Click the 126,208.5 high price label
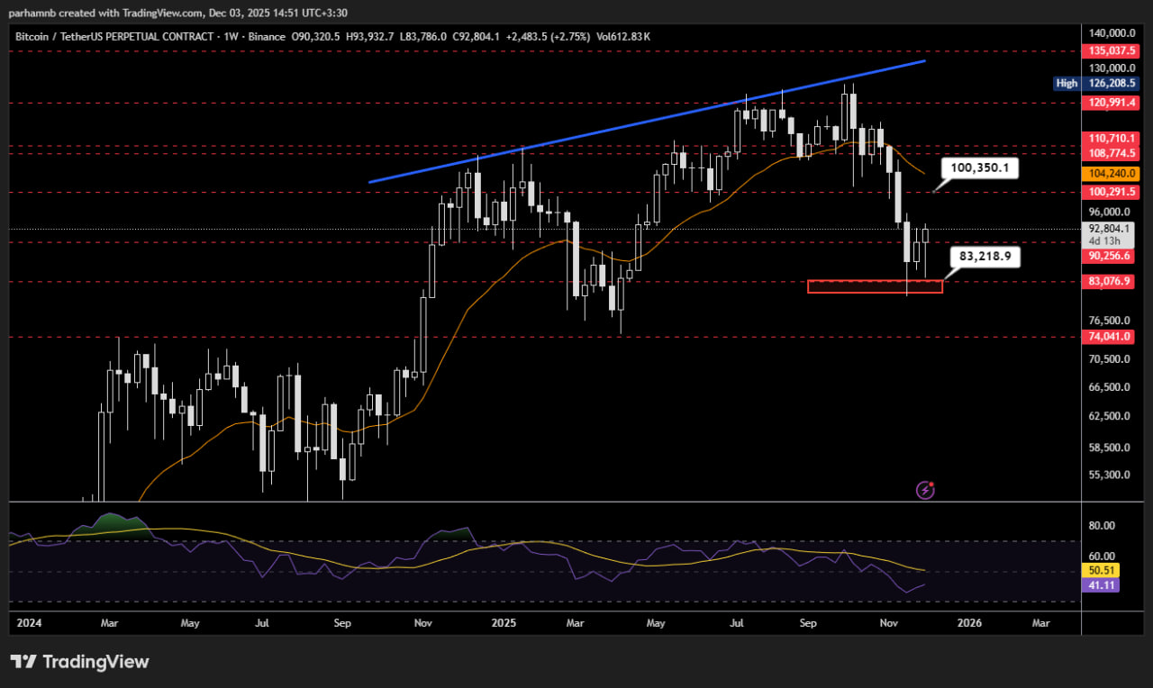 [1112, 84]
